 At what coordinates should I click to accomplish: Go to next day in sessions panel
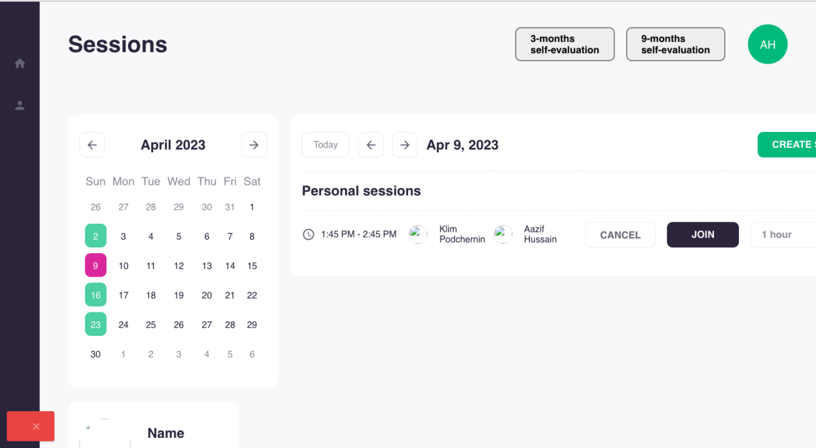tap(405, 145)
